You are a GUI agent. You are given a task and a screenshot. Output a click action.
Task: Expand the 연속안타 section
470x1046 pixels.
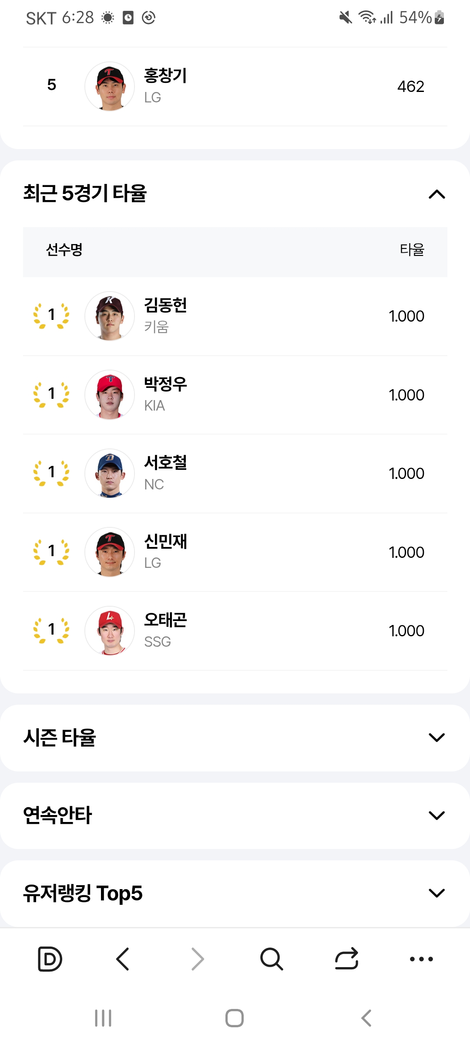coord(436,815)
